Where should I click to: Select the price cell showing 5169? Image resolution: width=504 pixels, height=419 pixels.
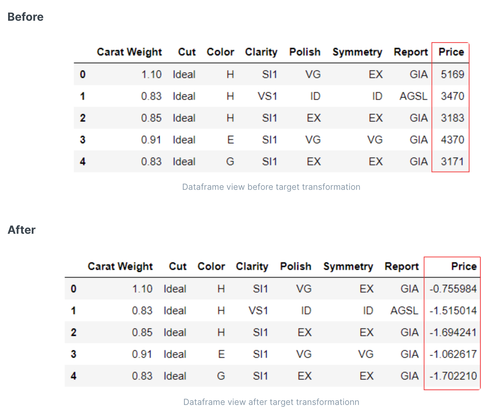pyautogui.click(x=452, y=75)
